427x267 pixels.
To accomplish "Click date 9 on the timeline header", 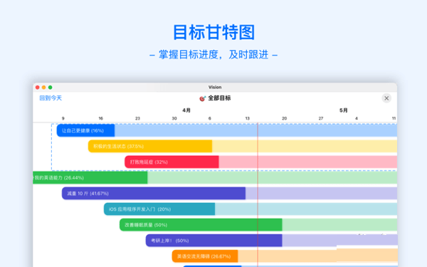I will [63, 118].
